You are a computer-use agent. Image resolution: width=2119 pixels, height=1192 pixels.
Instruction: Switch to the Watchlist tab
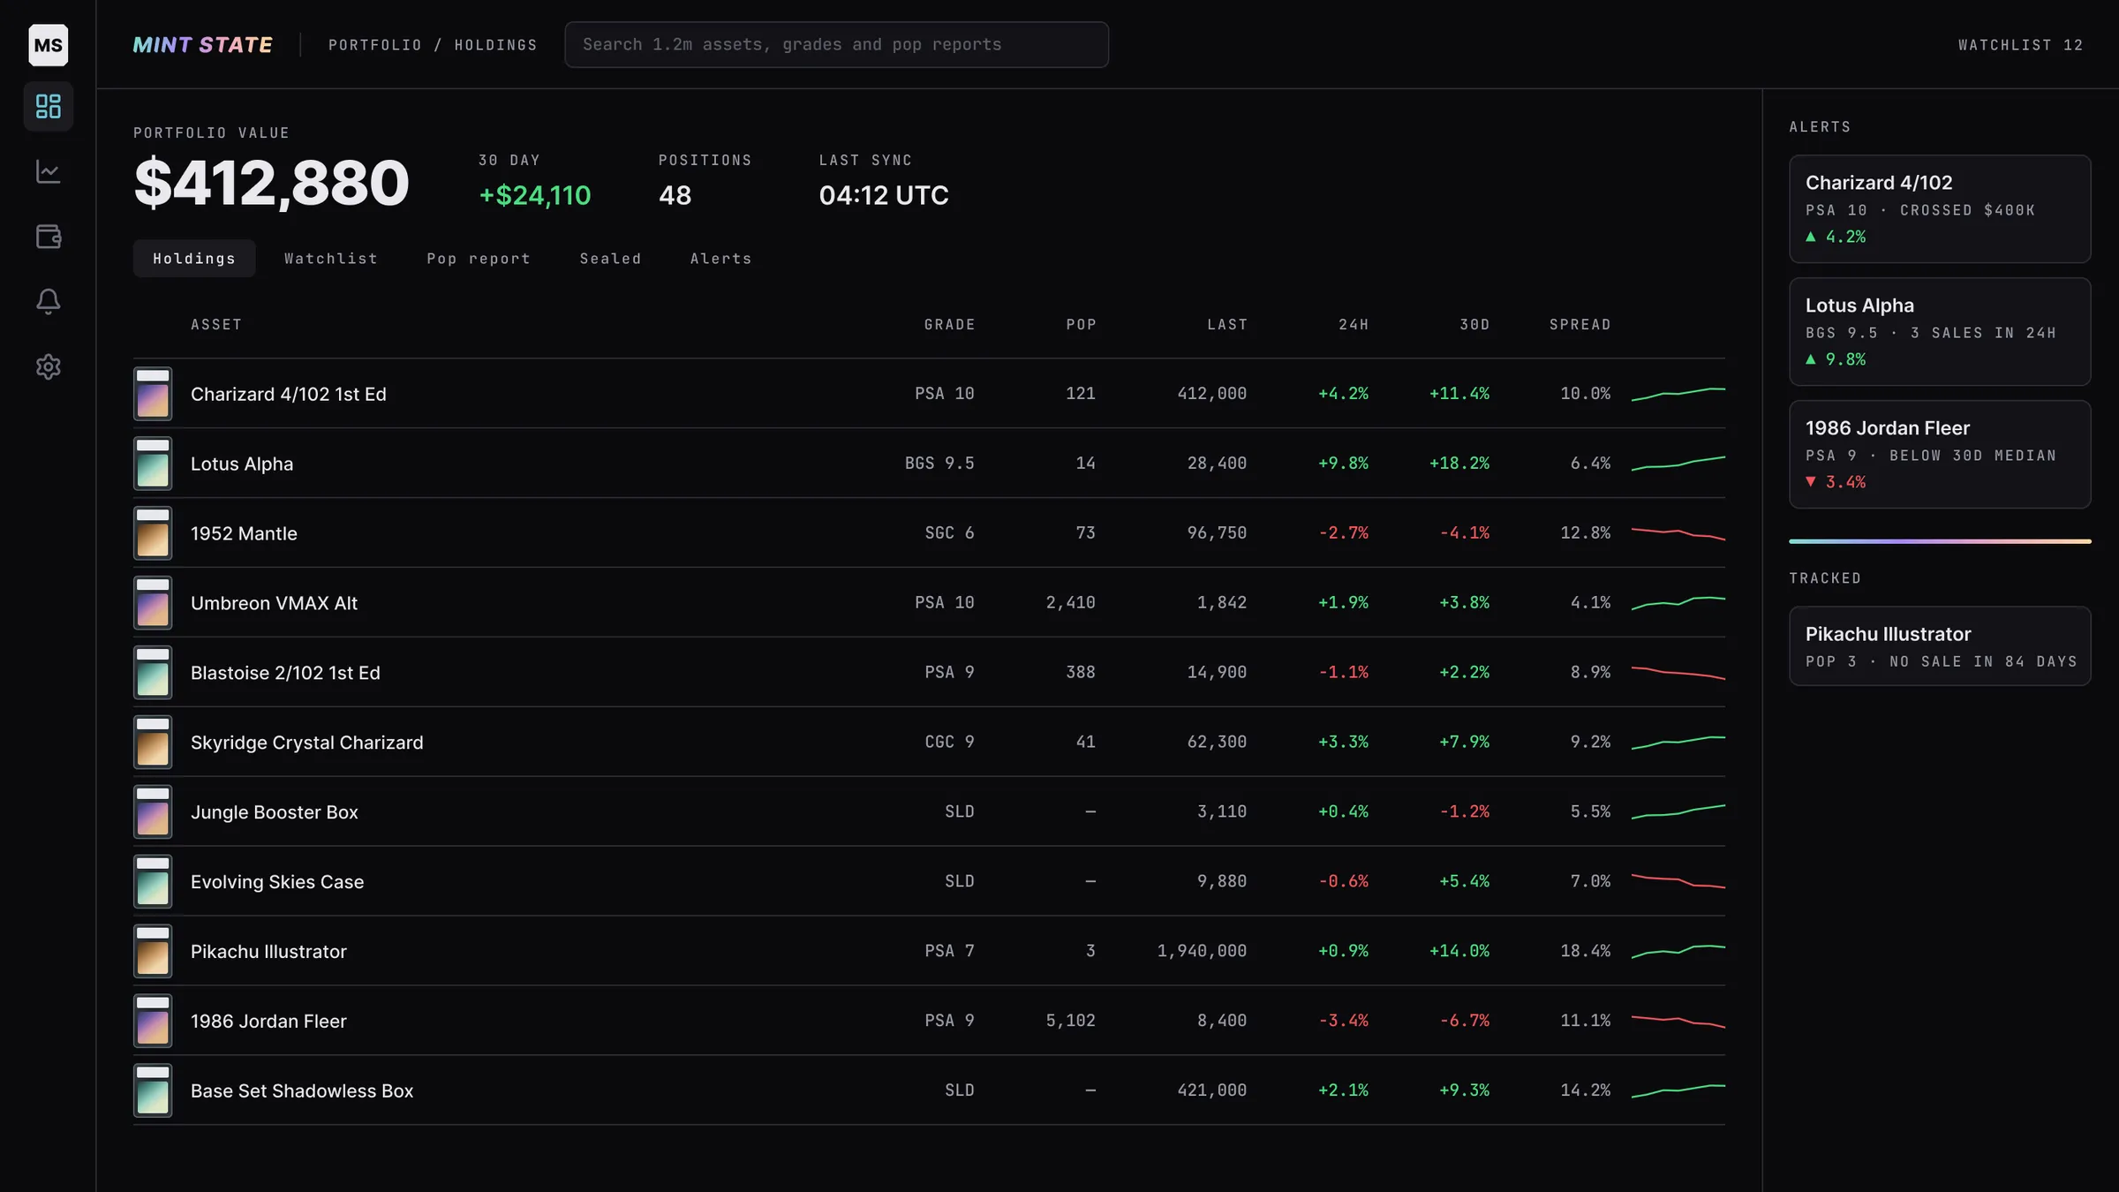tap(331, 259)
